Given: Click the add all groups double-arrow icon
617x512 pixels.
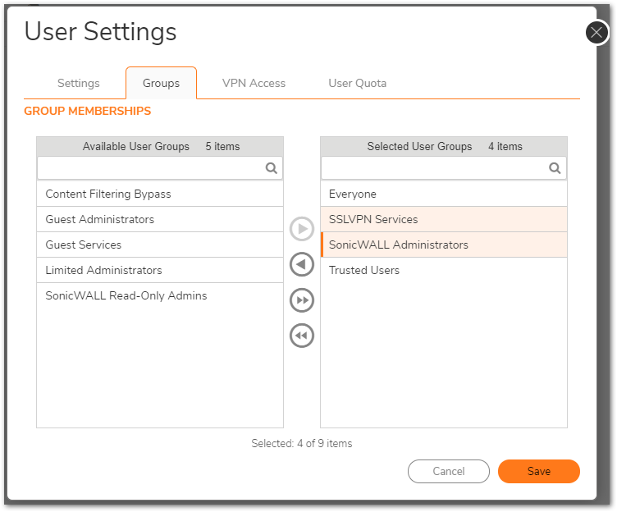Looking at the screenshot, I should pos(302,300).
